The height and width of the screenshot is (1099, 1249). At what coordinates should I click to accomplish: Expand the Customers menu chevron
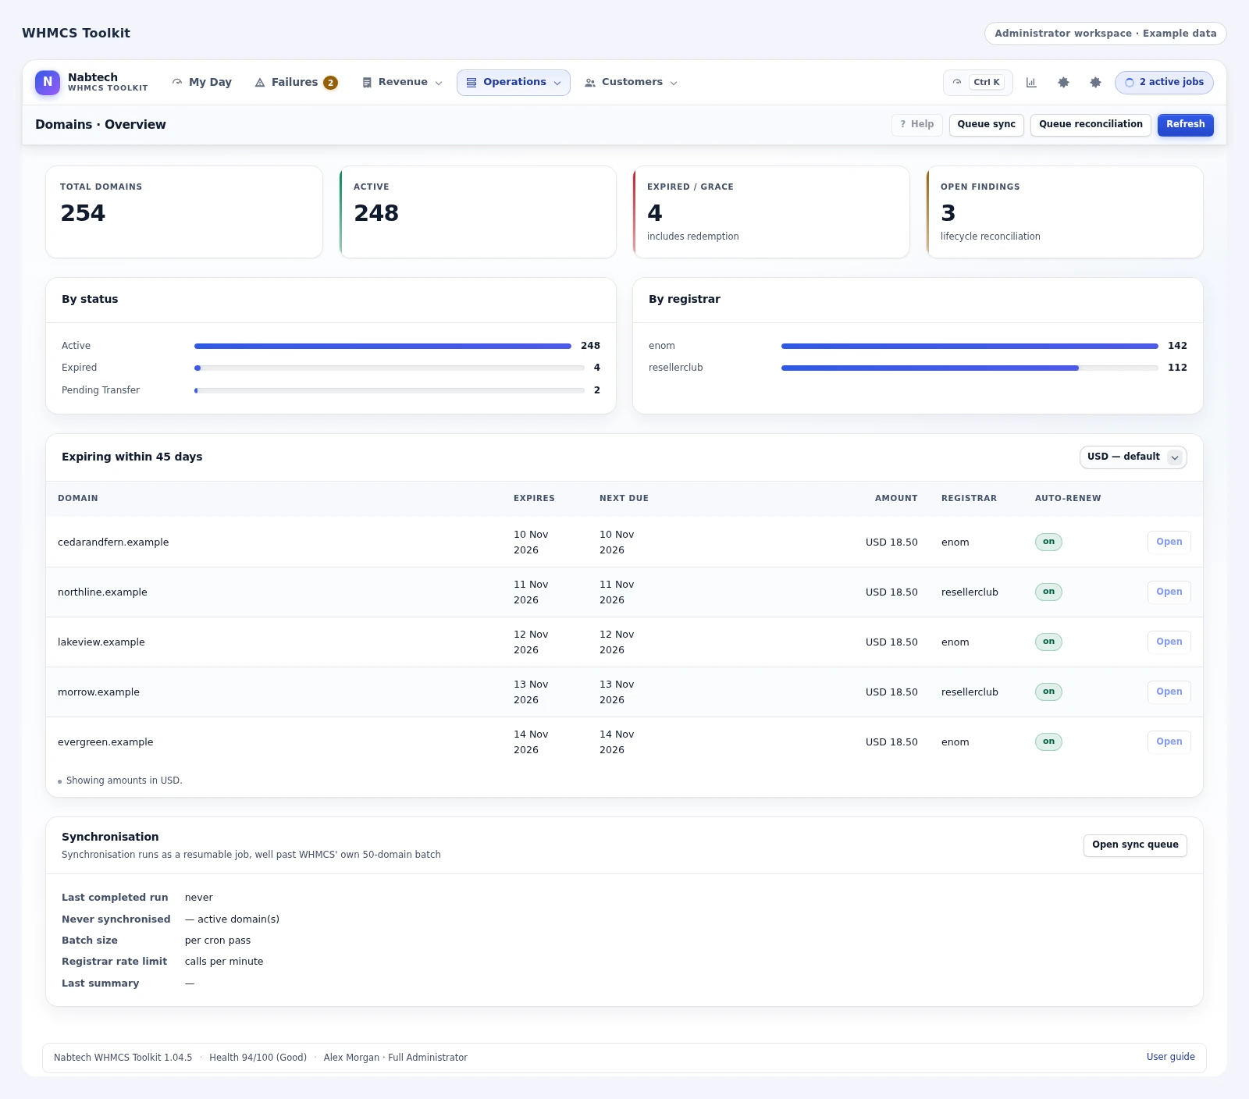coord(674,83)
